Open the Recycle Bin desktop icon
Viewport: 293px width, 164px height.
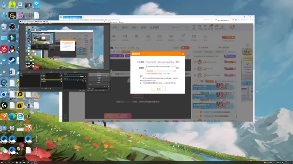coord(4,27)
